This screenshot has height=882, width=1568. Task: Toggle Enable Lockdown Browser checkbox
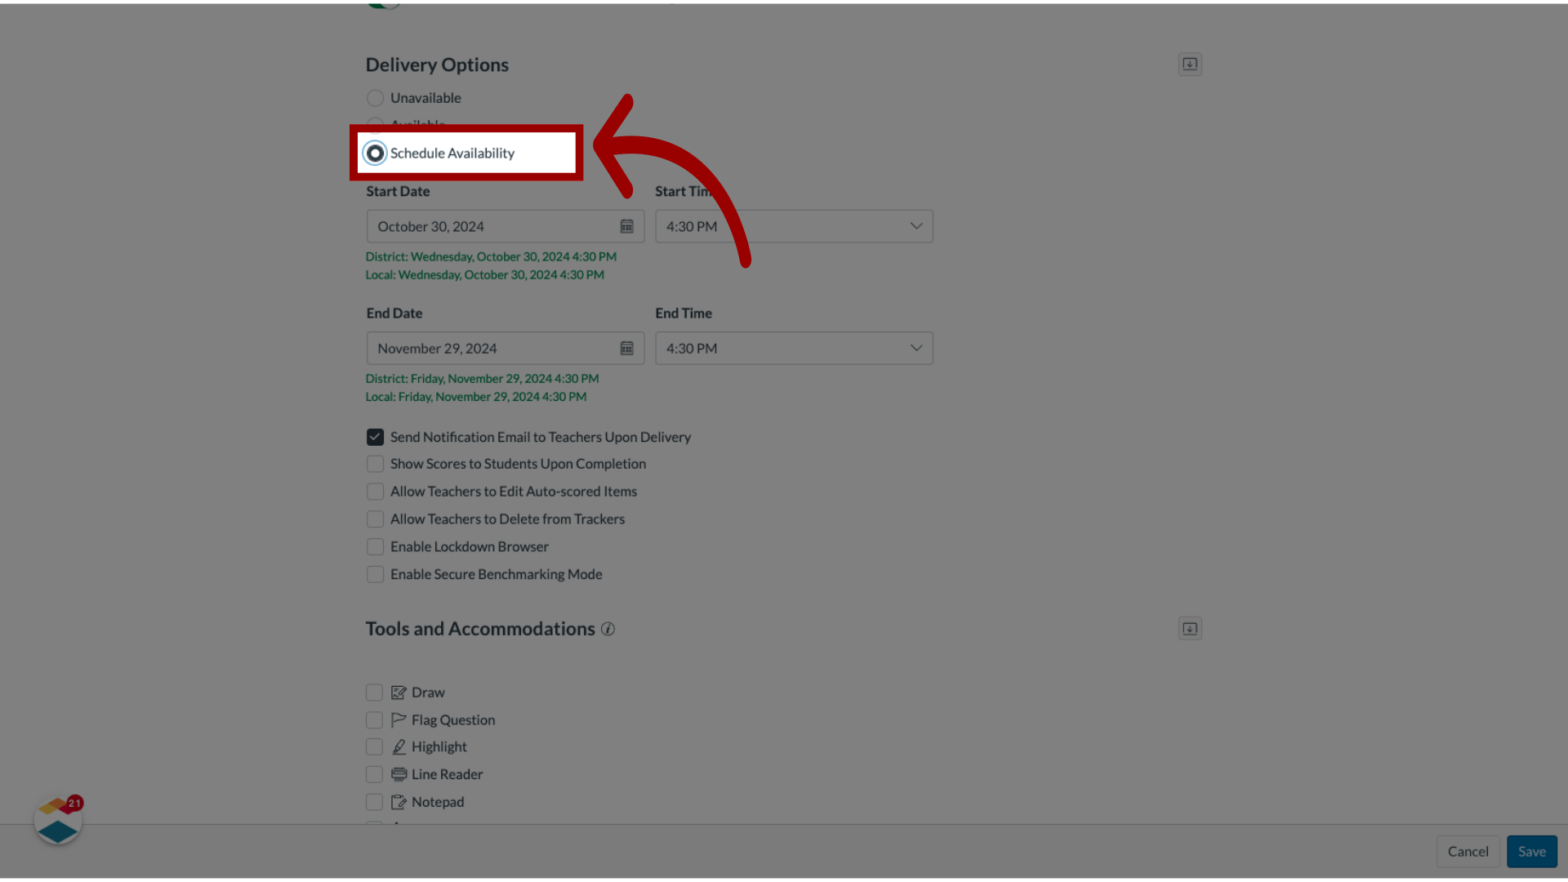click(376, 546)
